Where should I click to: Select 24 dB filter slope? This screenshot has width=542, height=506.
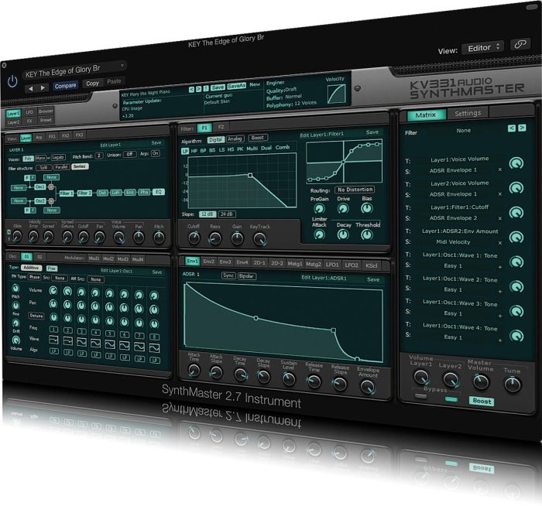(227, 214)
